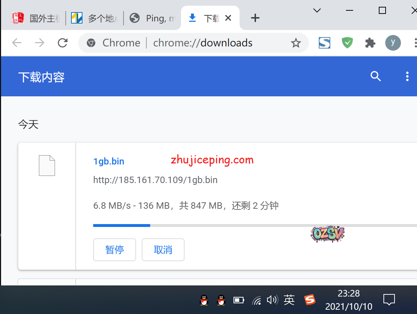Click the back navigation arrow

click(x=17, y=43)
